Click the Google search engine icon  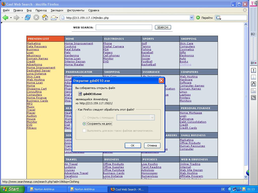(x=218, y=18)
